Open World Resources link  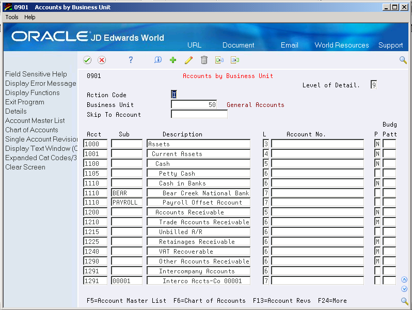pyautogui.click(x=342, y=45)
